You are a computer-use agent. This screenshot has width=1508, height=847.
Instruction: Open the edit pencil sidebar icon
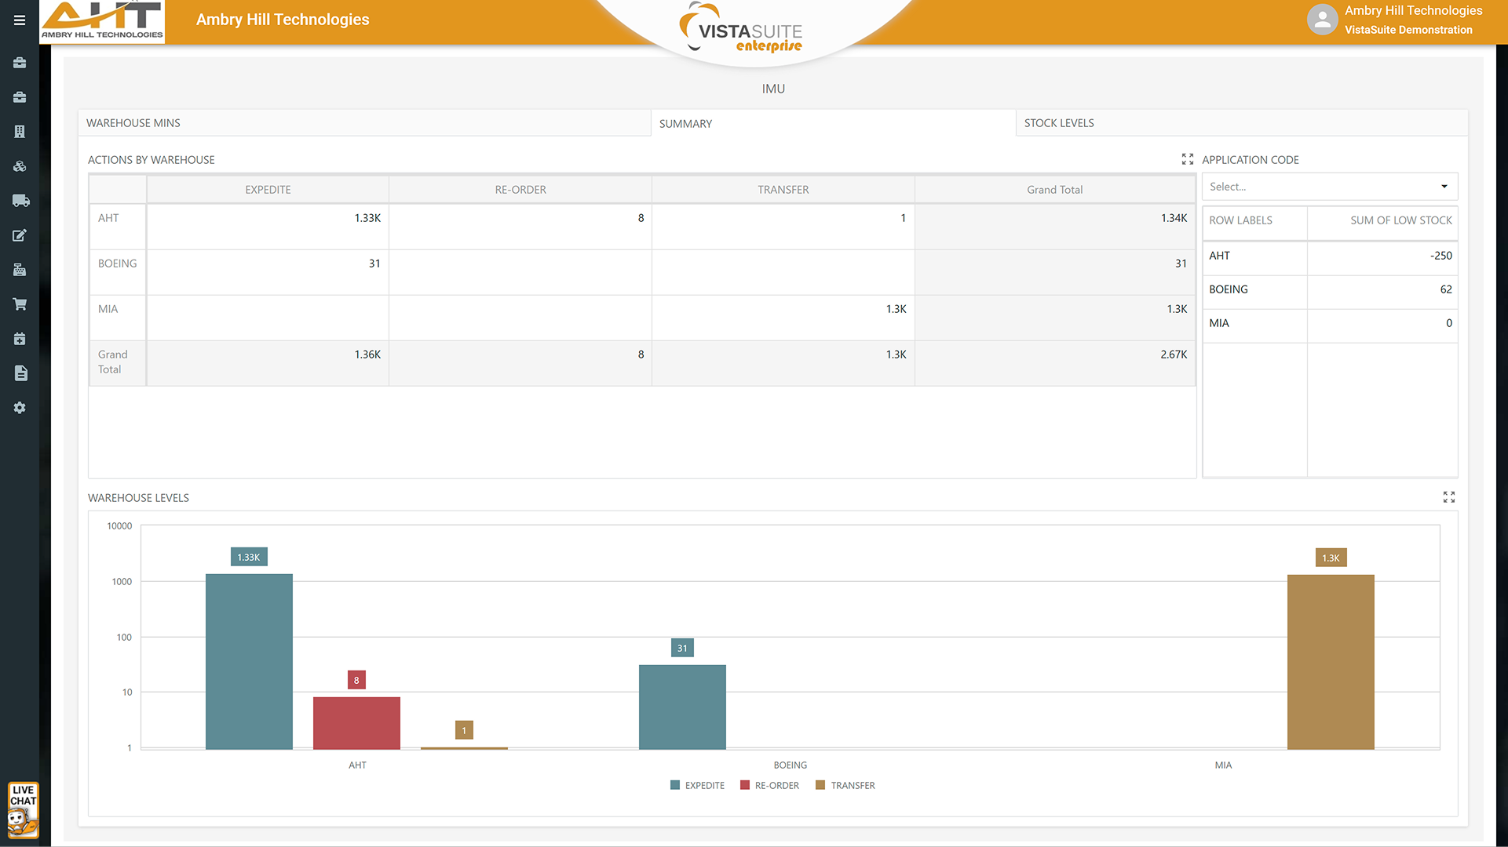click(x=20, y=235)
